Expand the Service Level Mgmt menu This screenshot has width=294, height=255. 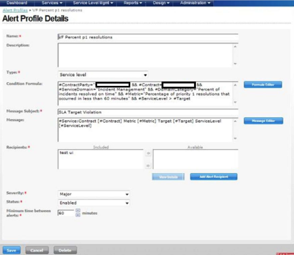[93, 3]
